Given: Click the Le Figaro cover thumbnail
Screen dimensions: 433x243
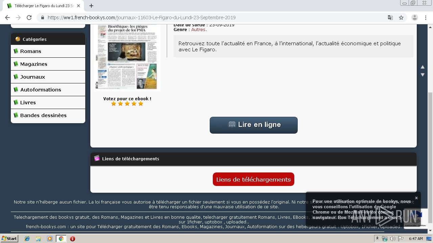Looking at the screenshot, I should pyautogui.click(x=127, y=57).
